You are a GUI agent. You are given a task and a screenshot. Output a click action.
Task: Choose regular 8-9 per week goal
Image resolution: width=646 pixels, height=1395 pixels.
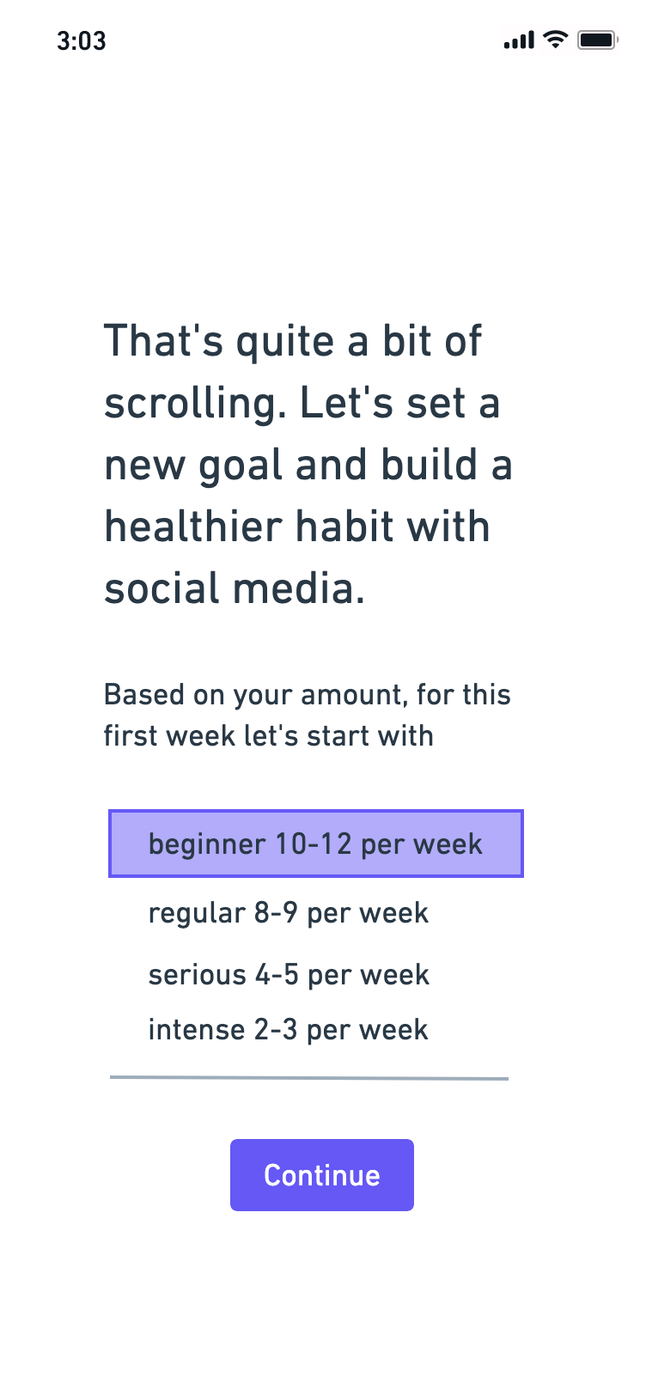(289, 913)
